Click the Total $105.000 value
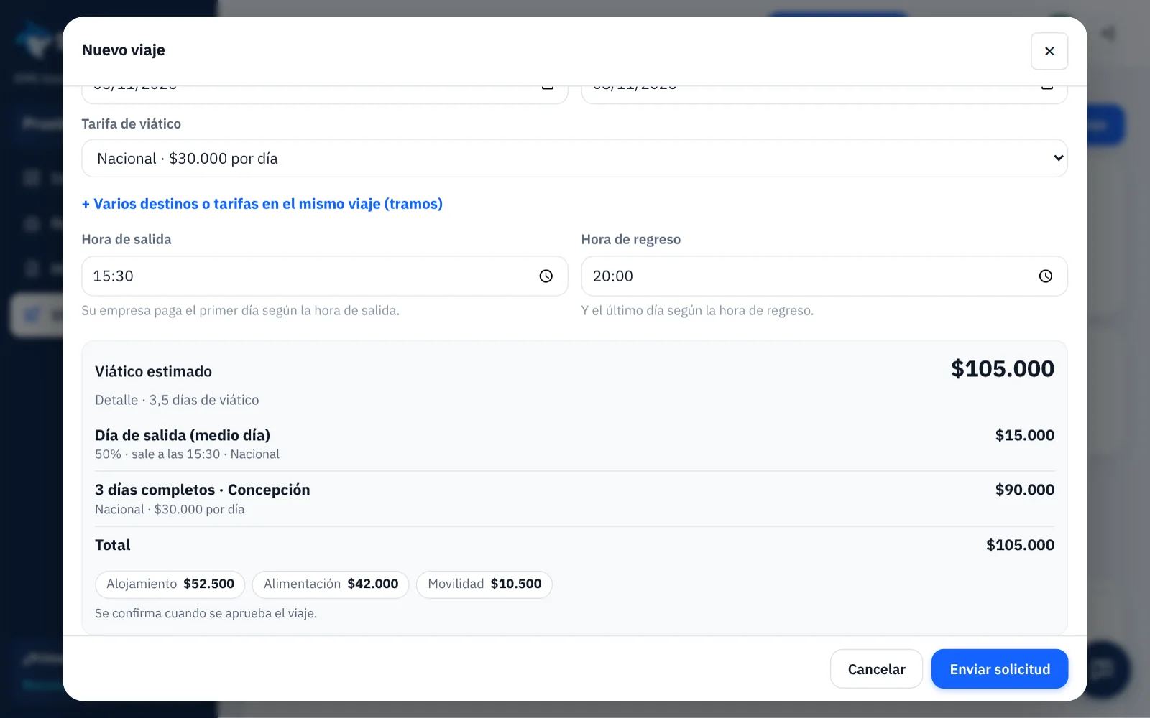This screenshot has width=1150, height=718. pyautogui.click(x=1020, y=545)
